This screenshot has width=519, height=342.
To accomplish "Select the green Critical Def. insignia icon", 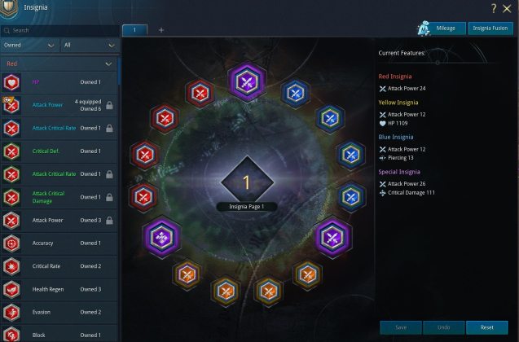I will (11, 151).
